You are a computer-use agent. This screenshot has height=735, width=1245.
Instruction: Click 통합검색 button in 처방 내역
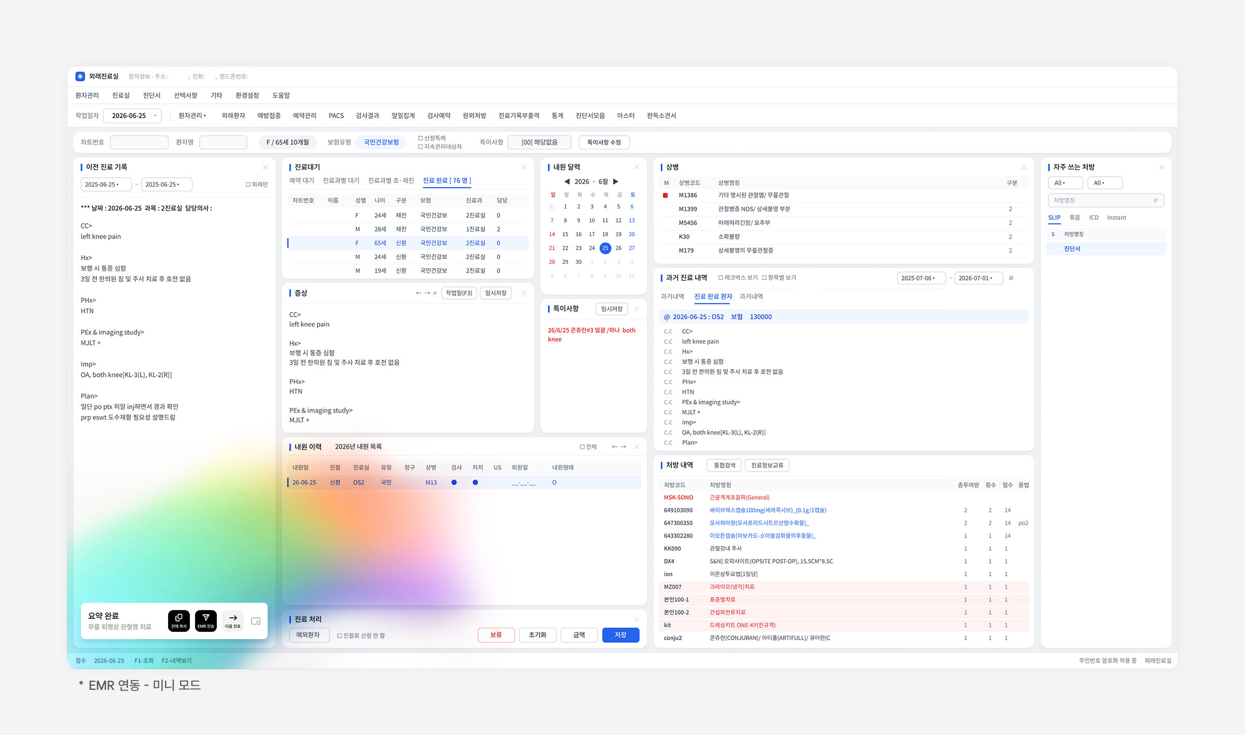point(724,465)
